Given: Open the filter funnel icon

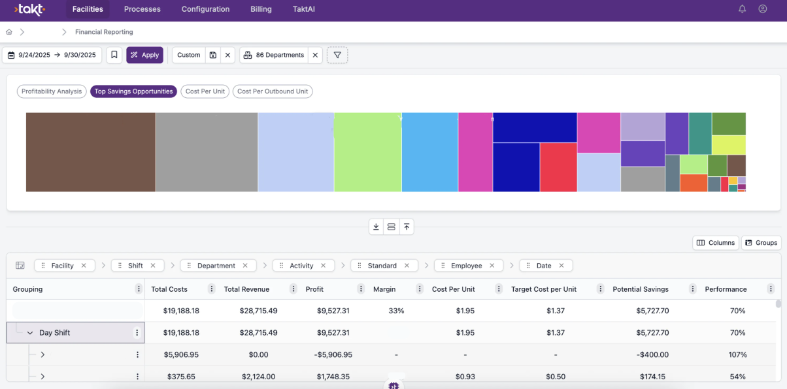Looking at the screenshot, I should (337, 55).
